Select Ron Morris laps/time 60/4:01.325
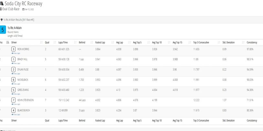This screenshot has width=263, height=131. coord(64,49)
